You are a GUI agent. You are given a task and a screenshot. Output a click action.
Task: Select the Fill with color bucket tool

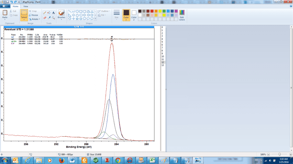(x=49, y=13)
